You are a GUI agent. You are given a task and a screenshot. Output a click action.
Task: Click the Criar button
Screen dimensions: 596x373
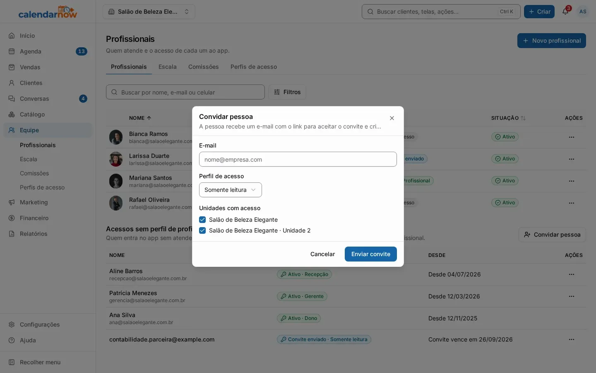pos(539,12)
